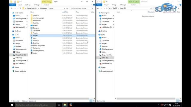Select Téléchargements folder icon in file list
Viewport: 191px width, 107px height.
coord(32,51)
